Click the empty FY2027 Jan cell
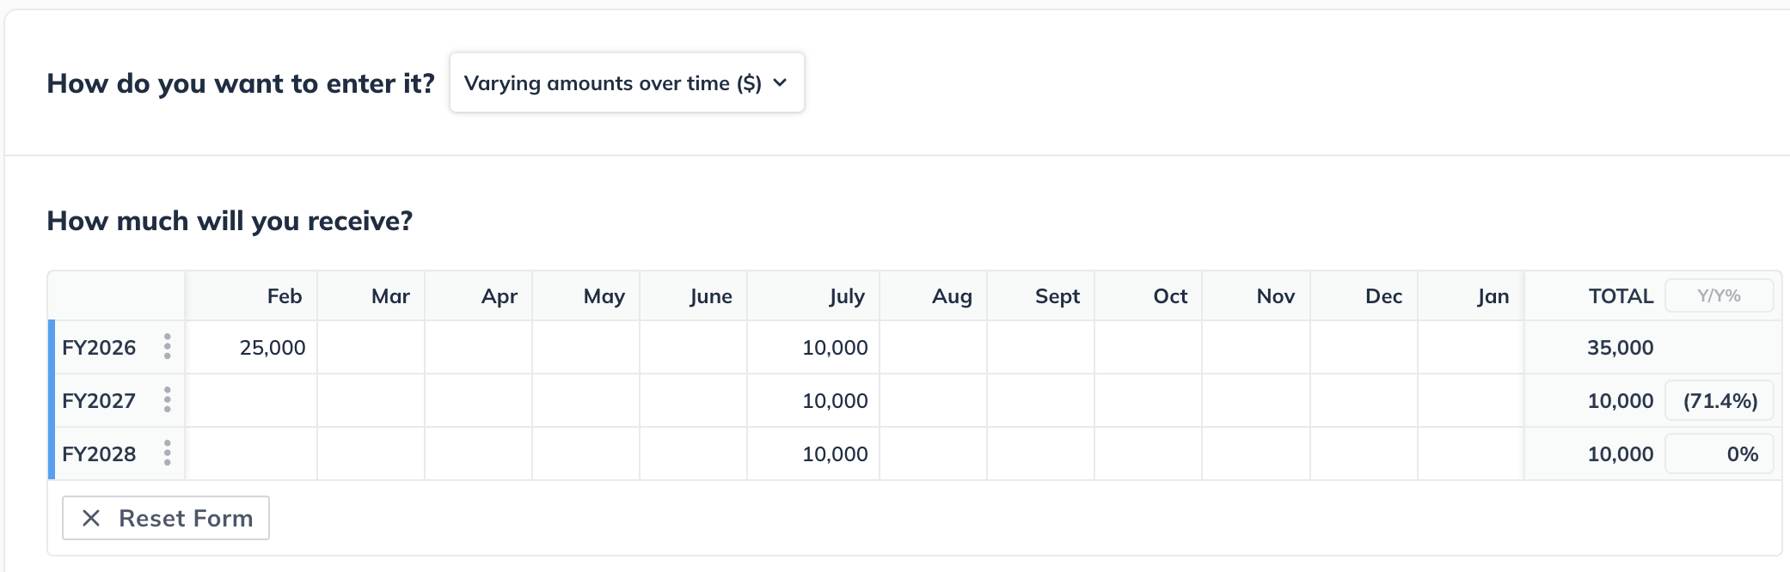Screen dimensions: 1790x572 click(1470, 401)
